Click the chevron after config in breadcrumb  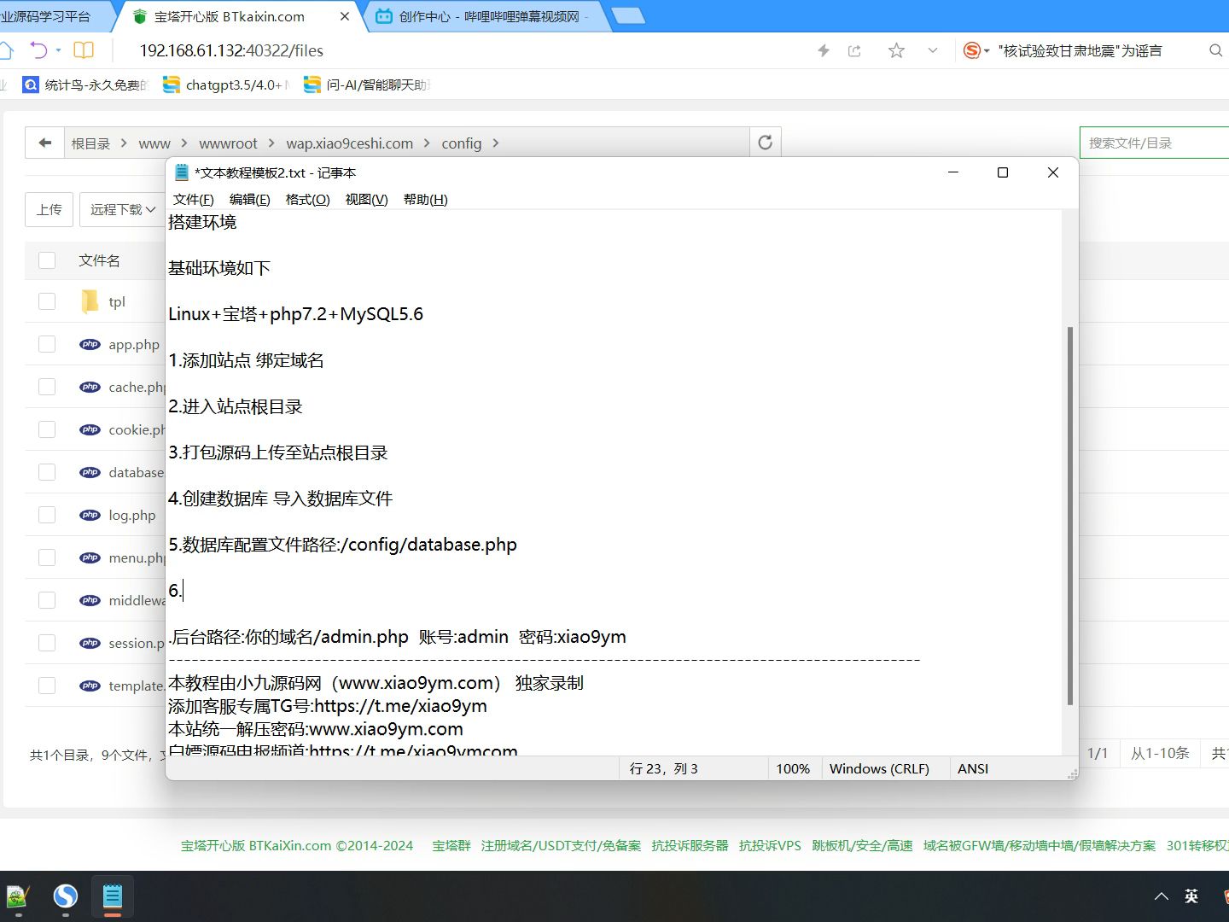pos(496,143)
